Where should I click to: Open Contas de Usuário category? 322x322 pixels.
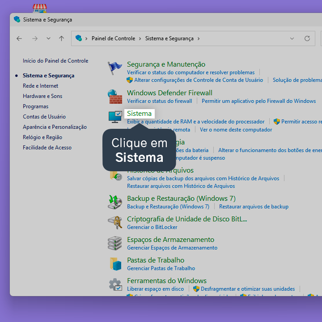pos(44,117)
